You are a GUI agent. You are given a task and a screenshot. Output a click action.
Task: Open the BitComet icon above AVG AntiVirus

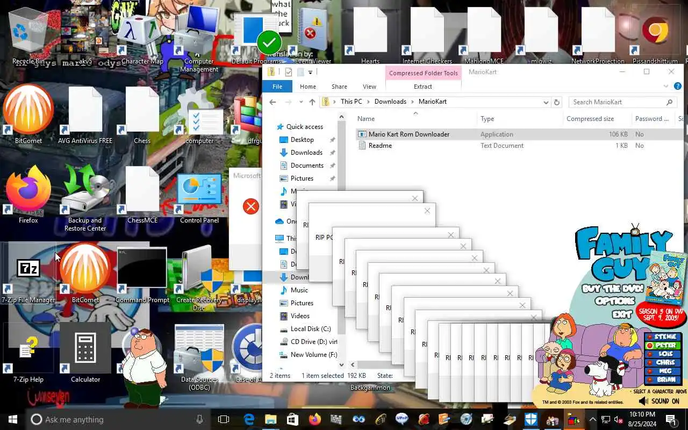click(28, 114)
